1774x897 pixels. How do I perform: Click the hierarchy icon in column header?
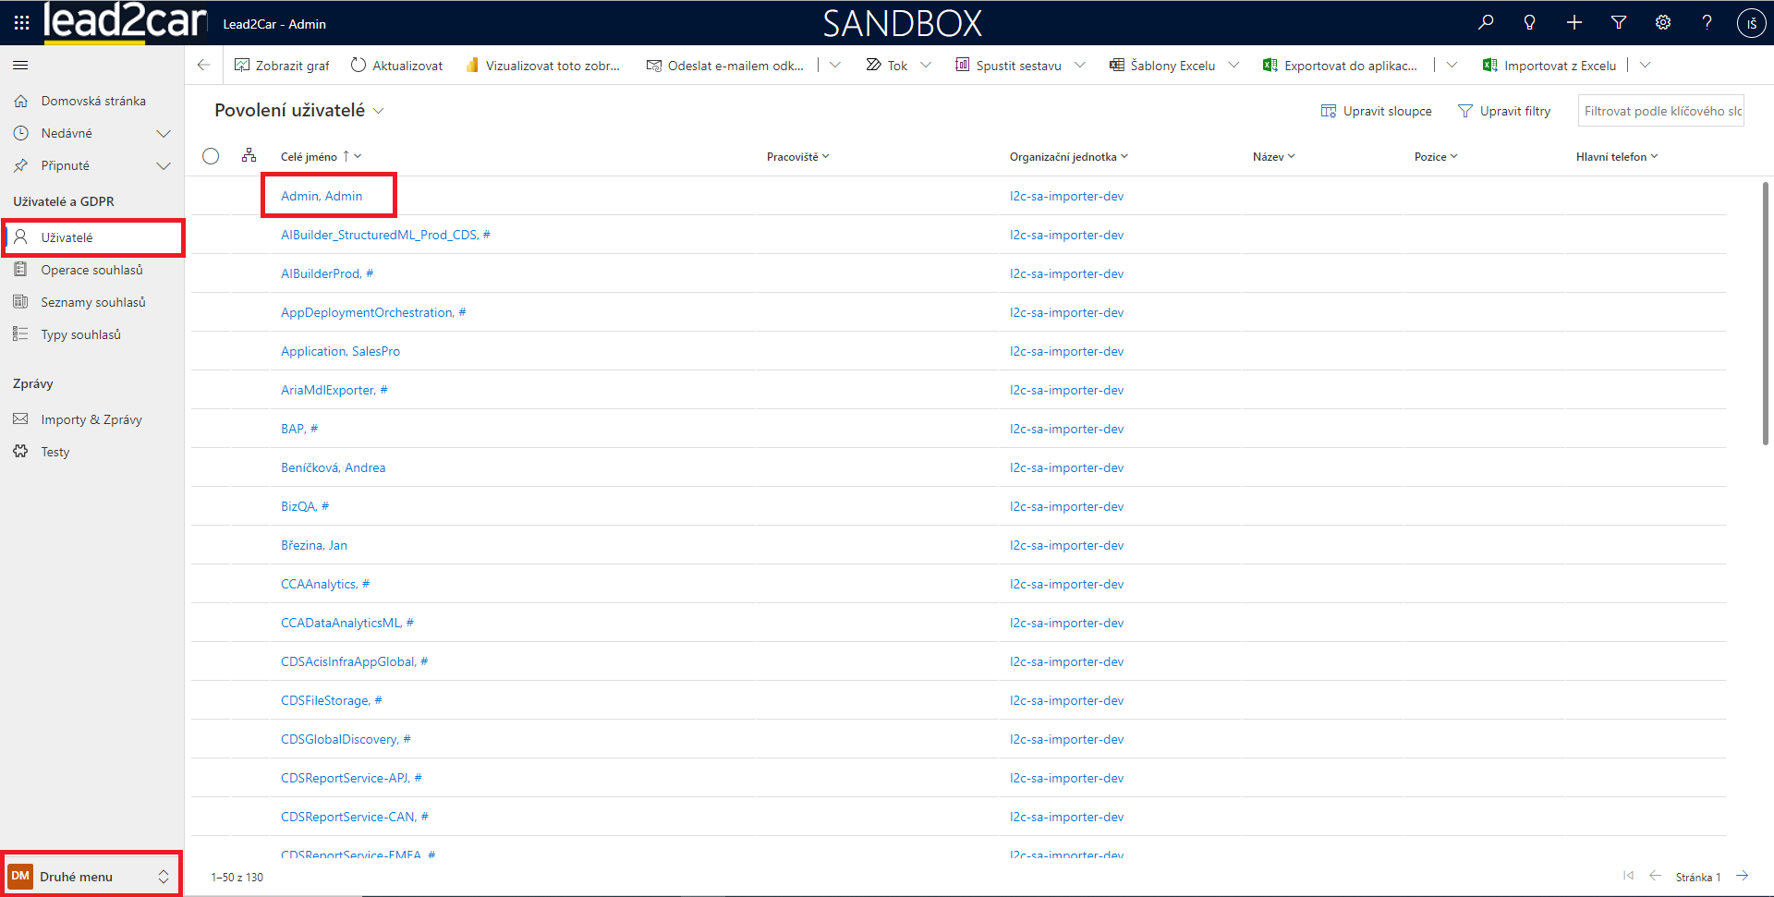click(249, 156)
